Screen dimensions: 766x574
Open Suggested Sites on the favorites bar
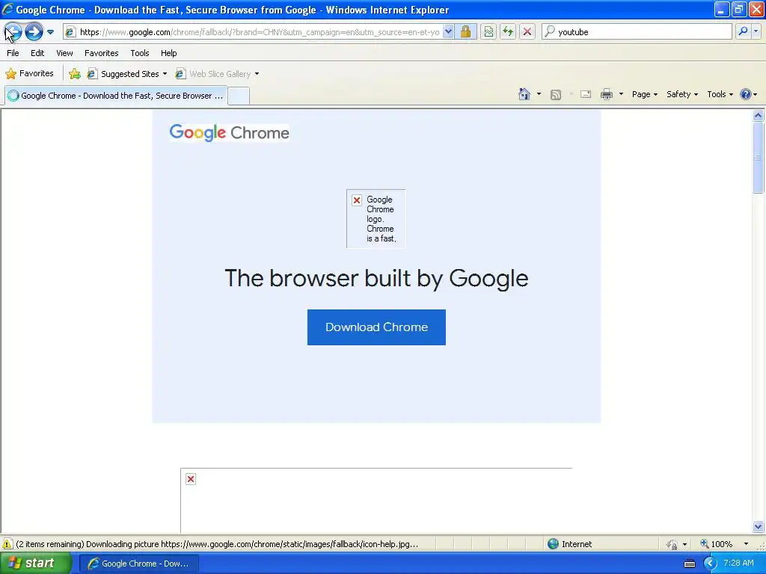[126, 74]
